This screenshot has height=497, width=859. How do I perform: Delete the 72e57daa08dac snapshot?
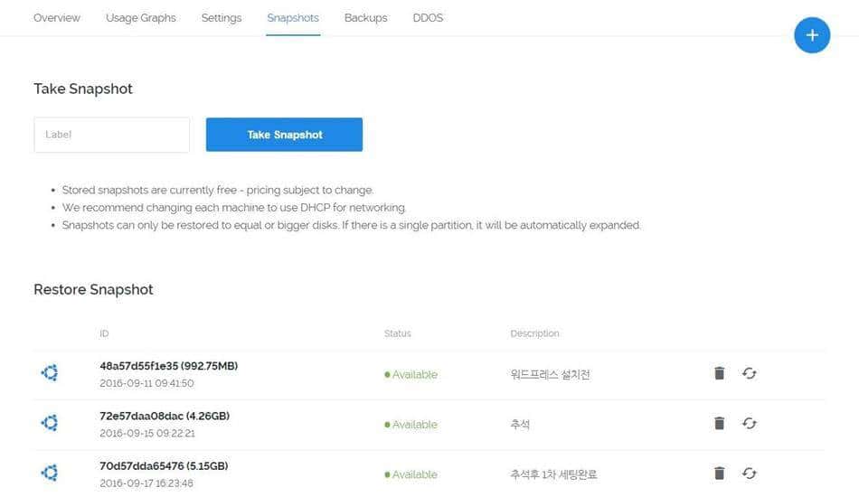click(719, 423)
